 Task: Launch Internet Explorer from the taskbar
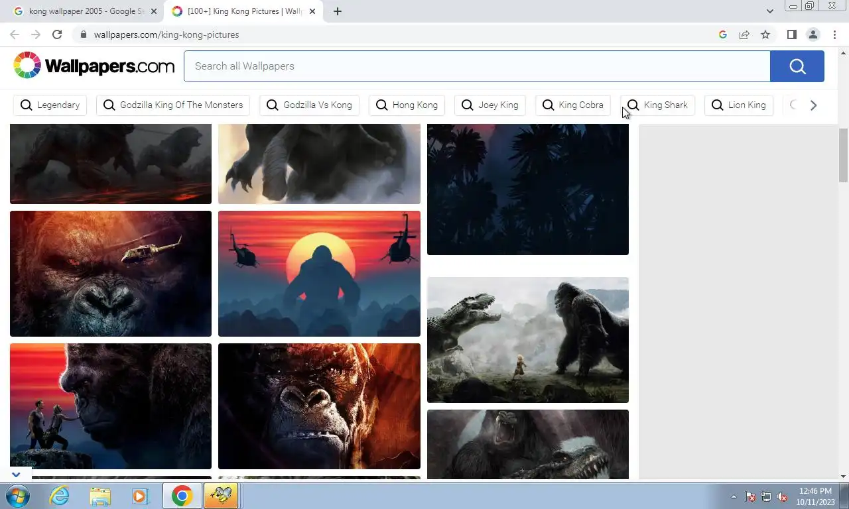click(59, 496)
